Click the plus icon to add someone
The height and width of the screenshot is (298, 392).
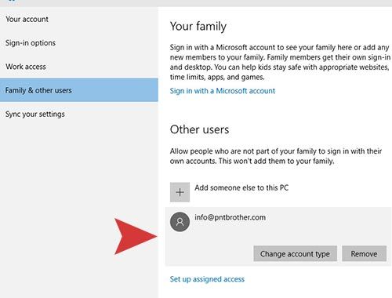(x=180, y=192)
